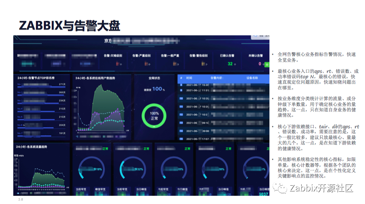Image resolution: width=365 pixels, height=204 pixels.
Task: Select row badge 10 in alert table
Action: click(x=181, y=98)
